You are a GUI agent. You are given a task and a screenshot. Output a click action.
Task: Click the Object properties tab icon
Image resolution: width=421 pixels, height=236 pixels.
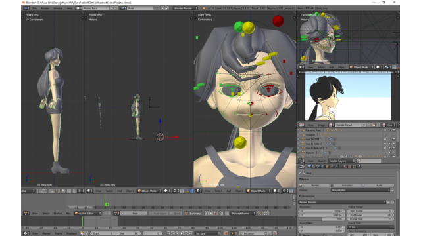327,167
